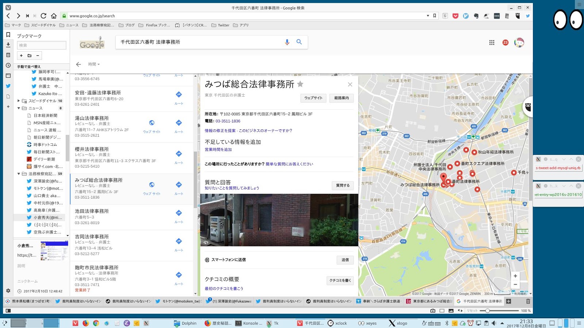Click the browser forward arrow
Viewport: 584px width, 328px height.
tap(18, 16)
